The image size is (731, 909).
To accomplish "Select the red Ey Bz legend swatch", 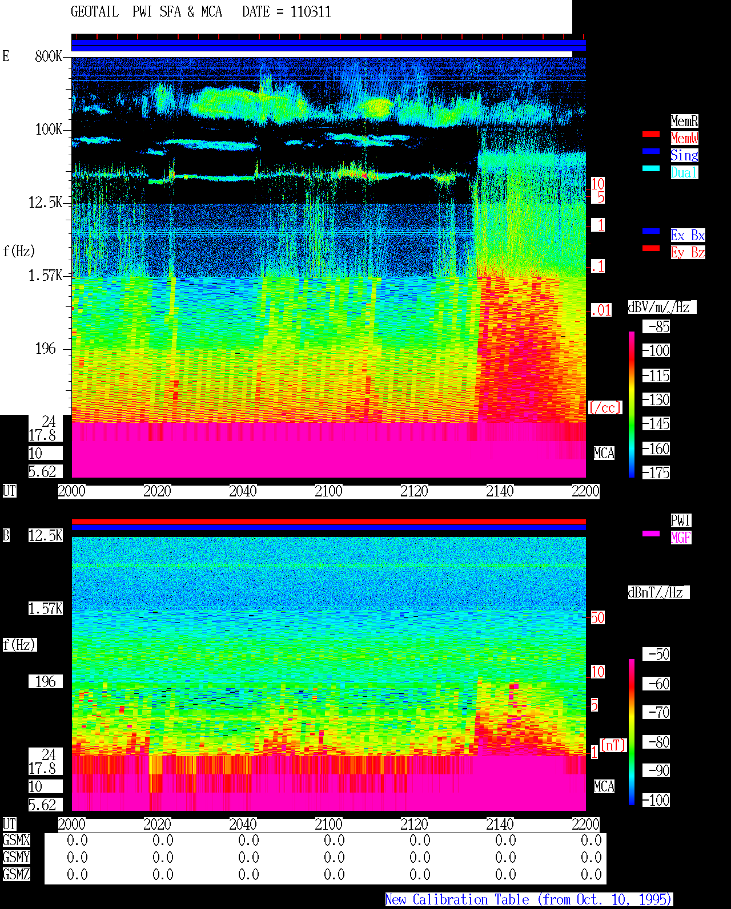I will click(651, 248).
